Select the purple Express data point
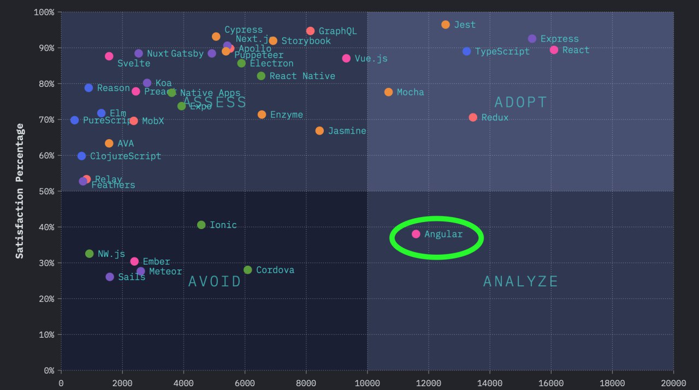The height and width of the screenshot is (390, 699). click(532, 39)
